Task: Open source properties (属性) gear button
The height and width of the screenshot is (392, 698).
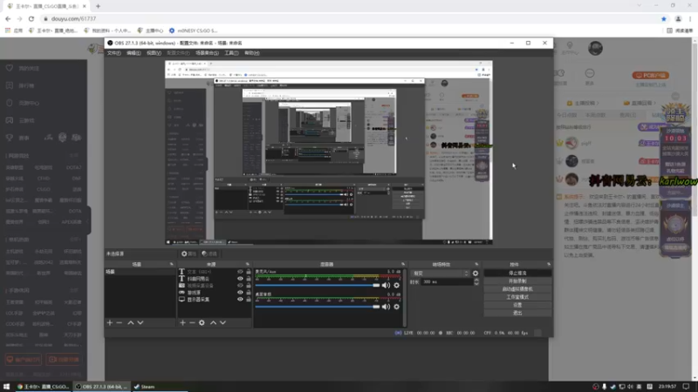Action: [188, 253]
